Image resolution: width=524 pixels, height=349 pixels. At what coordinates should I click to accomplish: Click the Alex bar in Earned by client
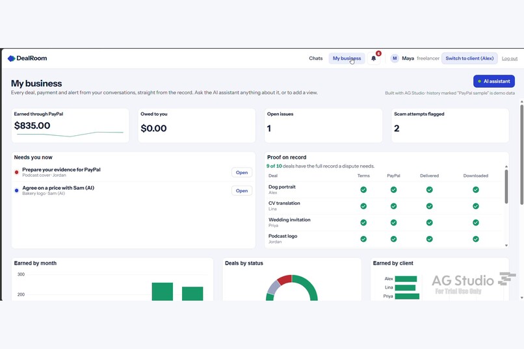[406, 279]
